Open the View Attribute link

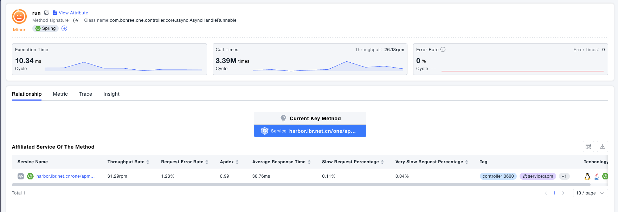click(x=70, y=13)
